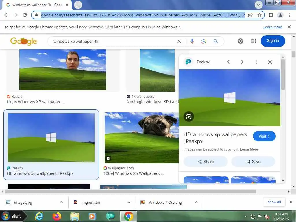
Task: Open Google quick settings gear
Action: (x=240, y=41)
